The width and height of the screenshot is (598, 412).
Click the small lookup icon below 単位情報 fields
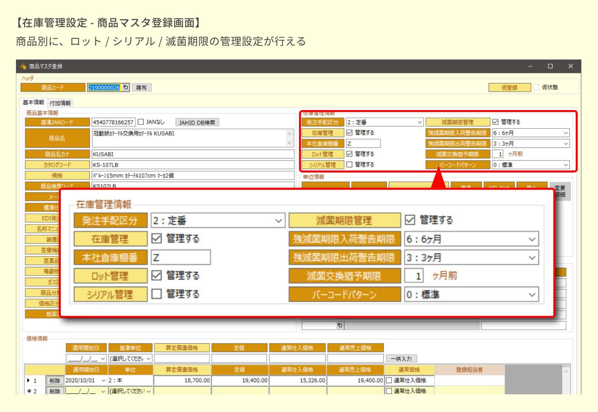340,325
